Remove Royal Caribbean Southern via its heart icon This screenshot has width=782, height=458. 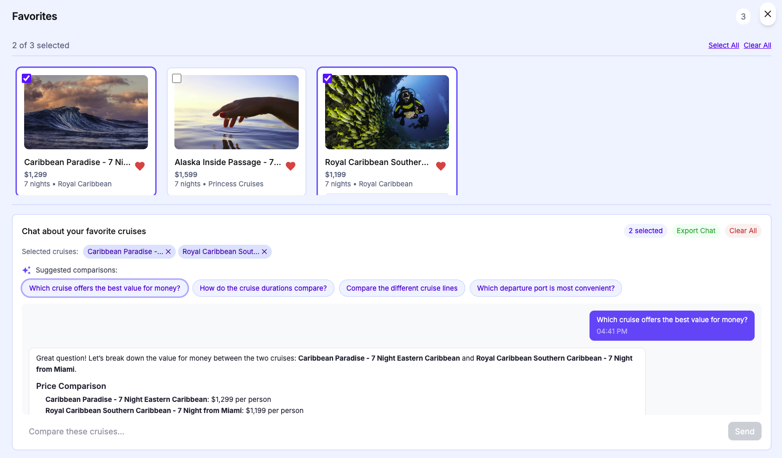coord(441,166)
